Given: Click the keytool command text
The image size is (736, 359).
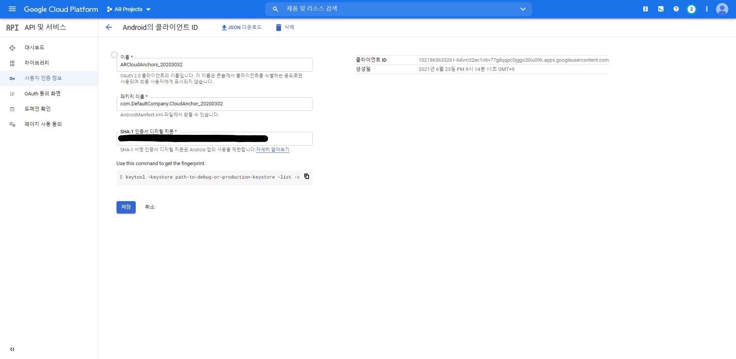Looking at the screenshot, I should click(x=213, y=177).
